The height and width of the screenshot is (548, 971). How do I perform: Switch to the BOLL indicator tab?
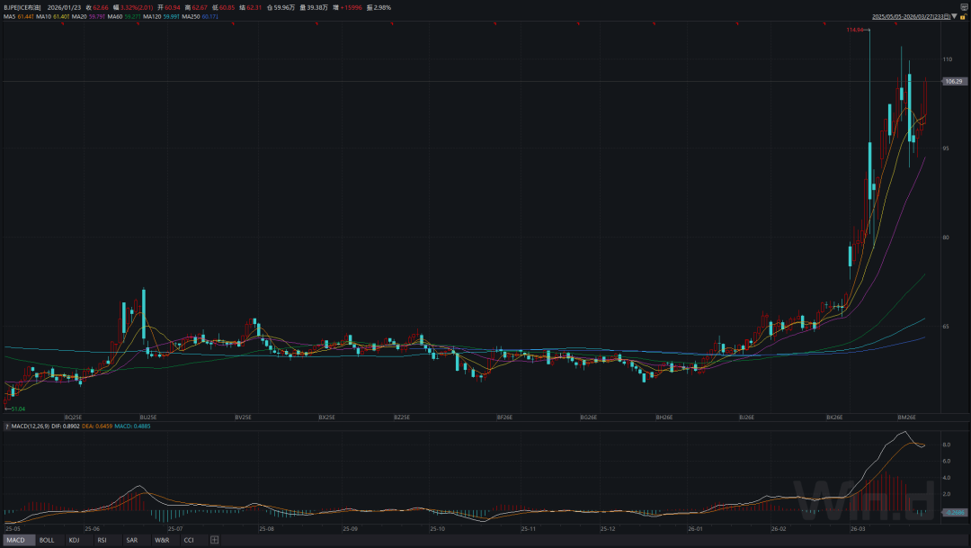tap(47, 540)
